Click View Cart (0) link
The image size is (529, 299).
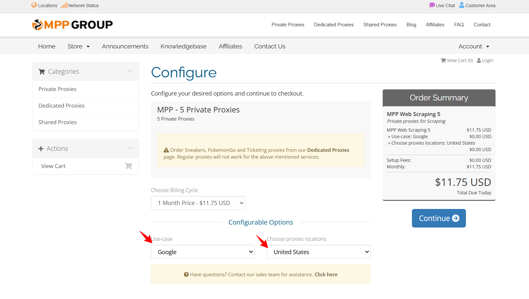[457, 60]
